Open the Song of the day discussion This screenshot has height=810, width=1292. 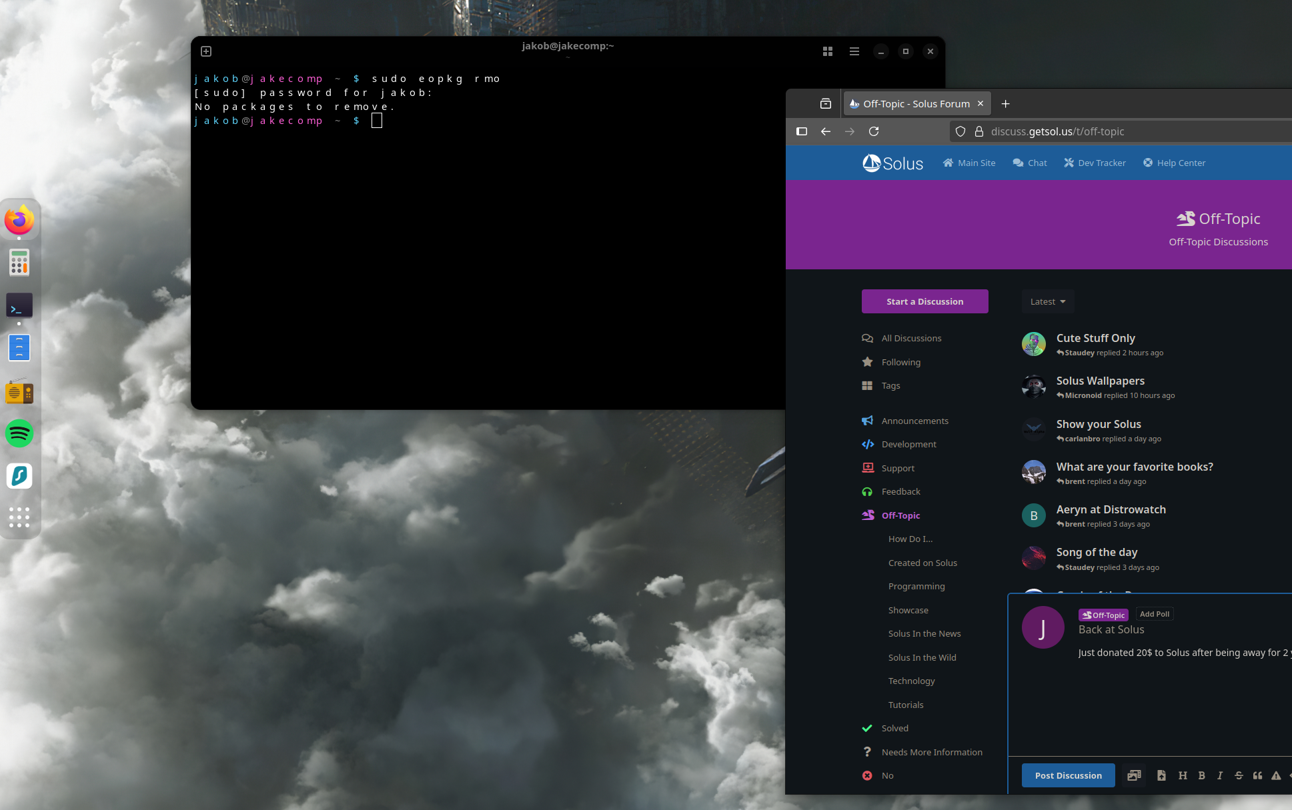1097,552
